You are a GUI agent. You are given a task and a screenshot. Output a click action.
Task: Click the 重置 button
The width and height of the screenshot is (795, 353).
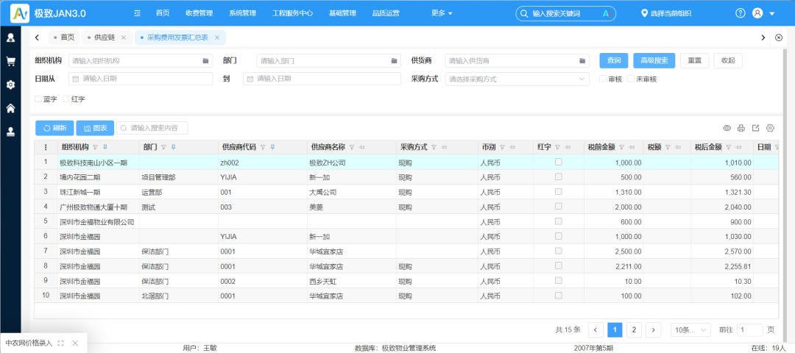[695, 60]
